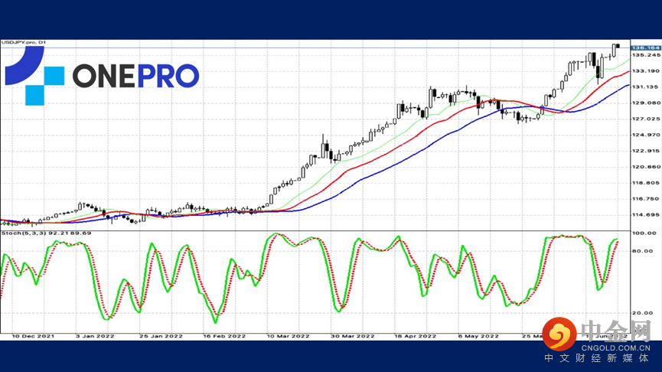This screenshot has height=372, width=662.
Task: Click the USDJPY.pro, D1 chart title
Action: click(x=23, y=42)
